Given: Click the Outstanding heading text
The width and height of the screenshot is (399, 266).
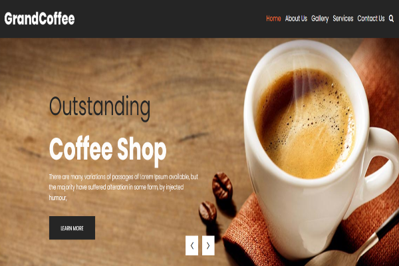Looking at the screenshot, I should pos(100,108).
